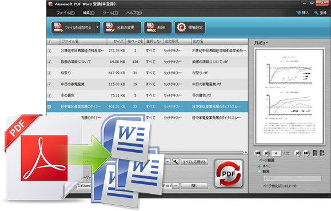Click the 冬の景色.rtf output name
This screenshot has height=211, width=331.
(x=201, y=95)
